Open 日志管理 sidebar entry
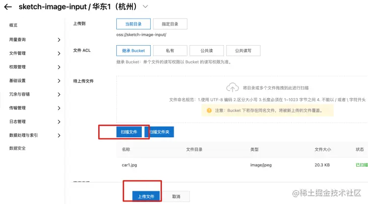The width and height of the screenshot is (368, 204). click(17, 122)
